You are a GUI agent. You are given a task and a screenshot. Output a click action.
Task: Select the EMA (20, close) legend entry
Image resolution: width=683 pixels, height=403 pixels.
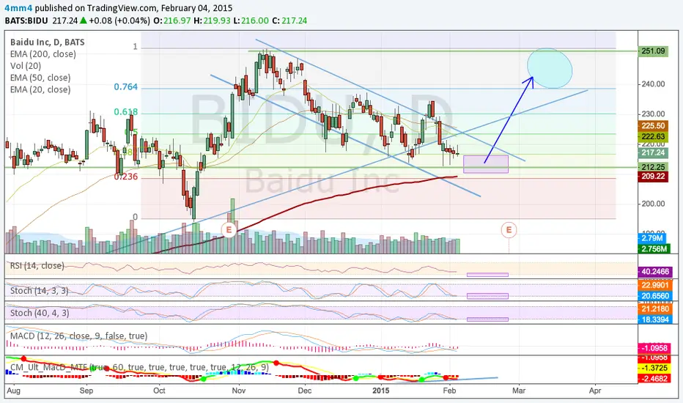(40, 89)
